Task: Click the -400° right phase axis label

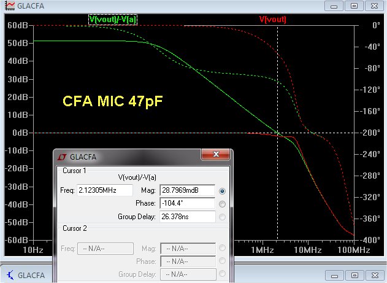Action: pos(371,240)
